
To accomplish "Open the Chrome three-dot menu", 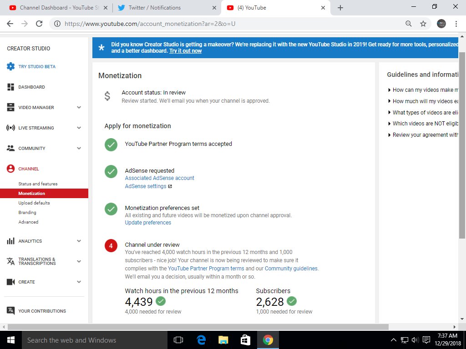I will pyautogui.click(x=456, y=24).
